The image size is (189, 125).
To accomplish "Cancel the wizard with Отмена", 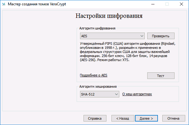I will point(174,118).
